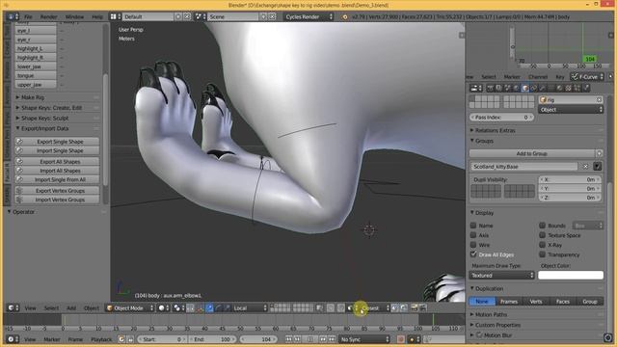Expand the Make Rig panel

click(32, 97)
